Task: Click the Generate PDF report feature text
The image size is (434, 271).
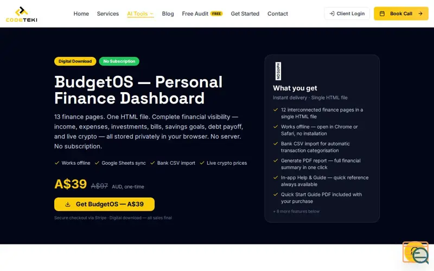Action: pyautogui.click(x=321, y=164)
